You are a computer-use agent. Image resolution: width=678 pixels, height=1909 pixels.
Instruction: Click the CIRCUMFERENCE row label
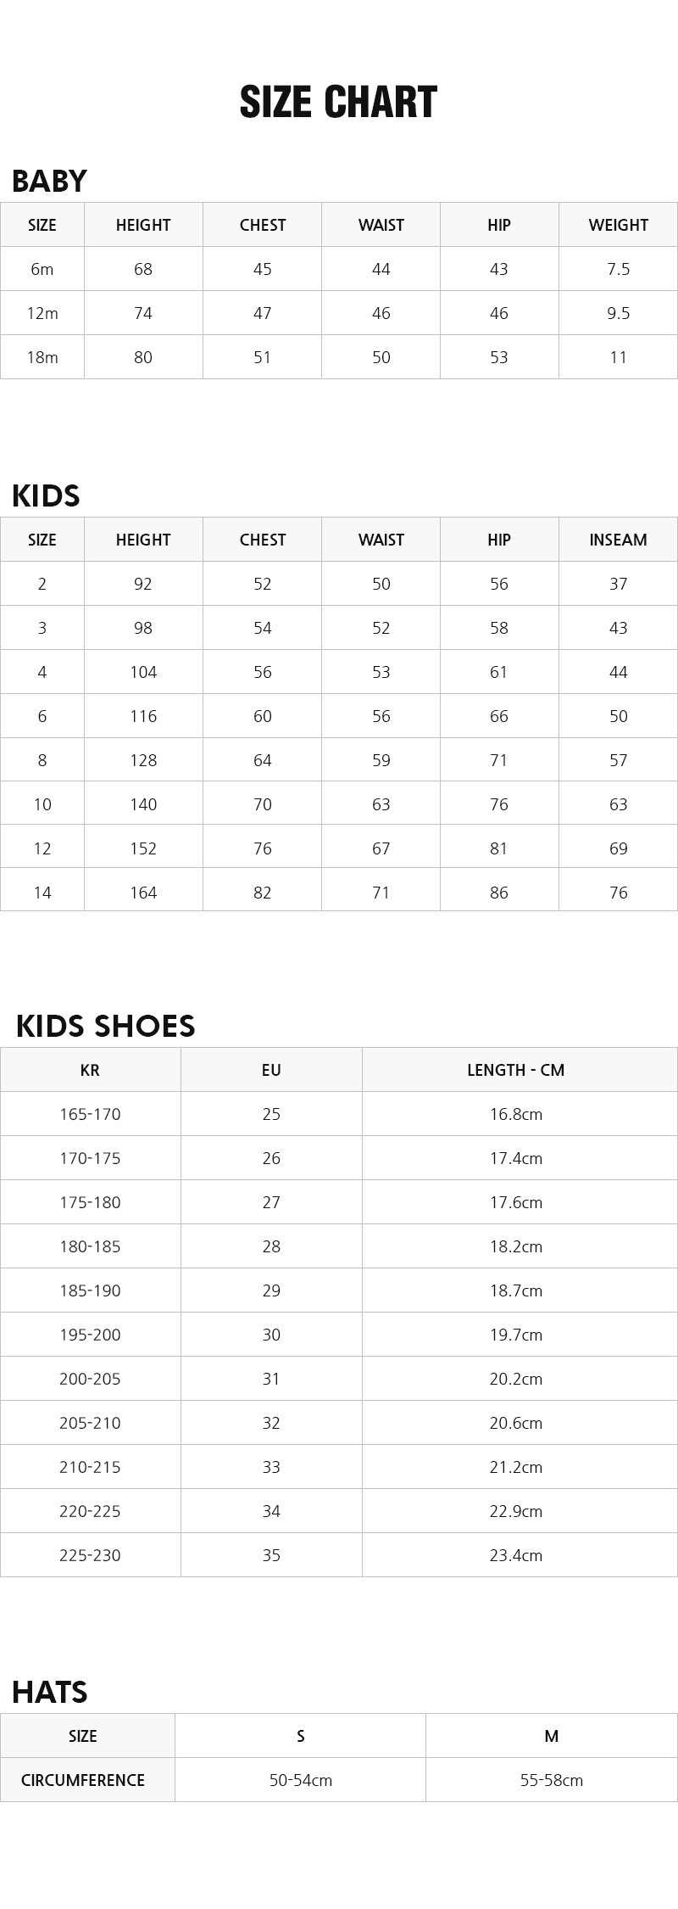(x=83, y=1780)
